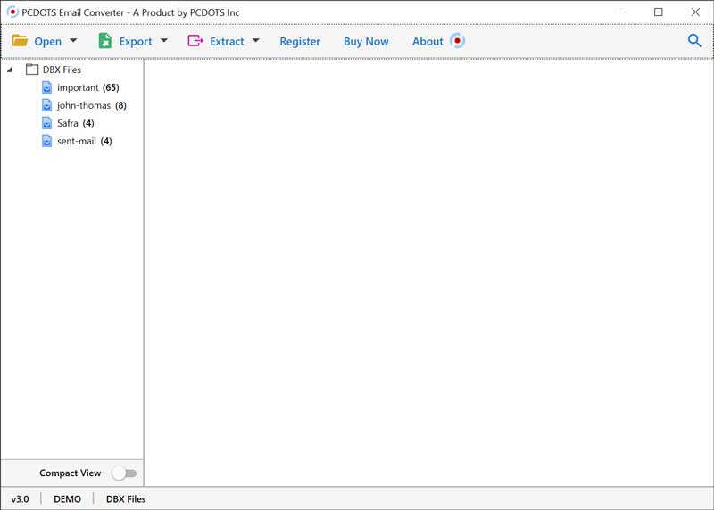The height and width of the screenshot is (510, 714).
Task: Collapse the DBX Files tree node
Action: point(10,70)
